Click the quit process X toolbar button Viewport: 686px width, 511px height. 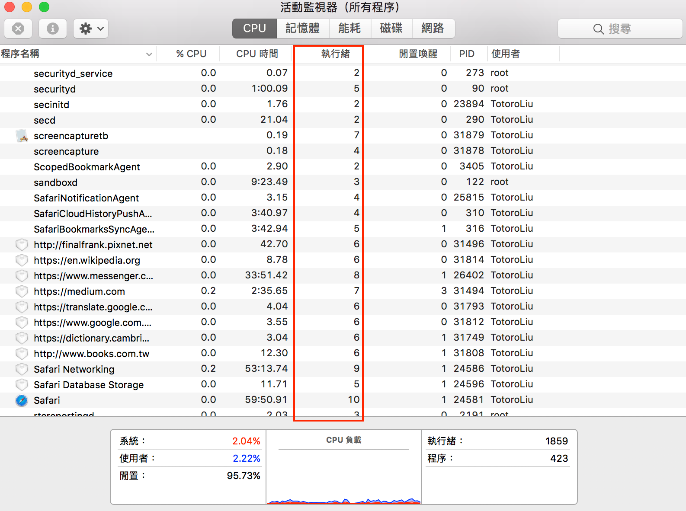18,29
